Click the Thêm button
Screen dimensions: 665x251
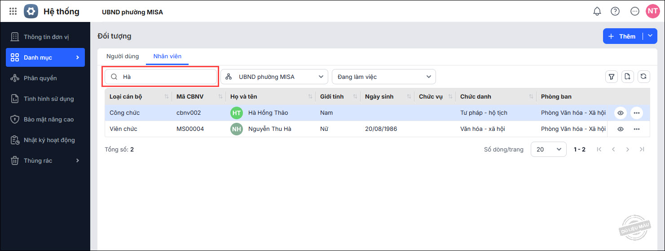[x=622, y=36]
